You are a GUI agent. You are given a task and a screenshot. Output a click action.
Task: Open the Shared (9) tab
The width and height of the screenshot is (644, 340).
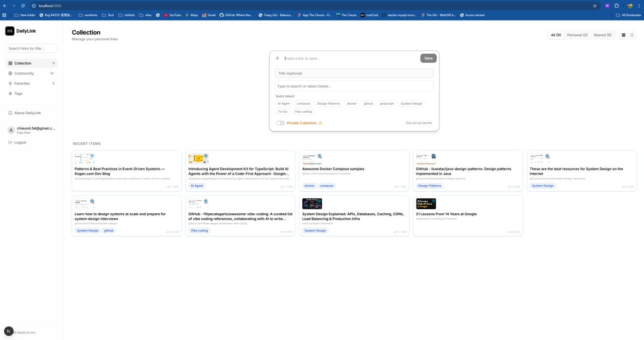tap(602, 35)
